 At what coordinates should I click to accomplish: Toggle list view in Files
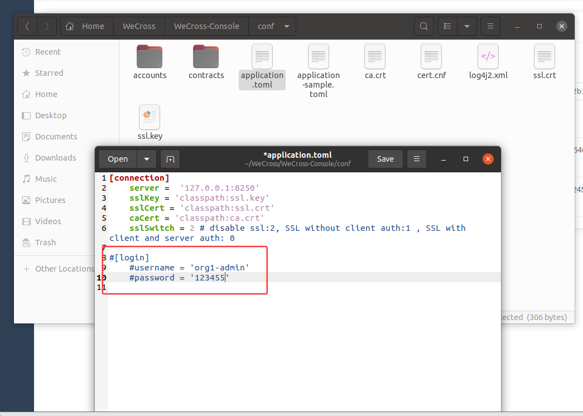click(x=447, y=26)
